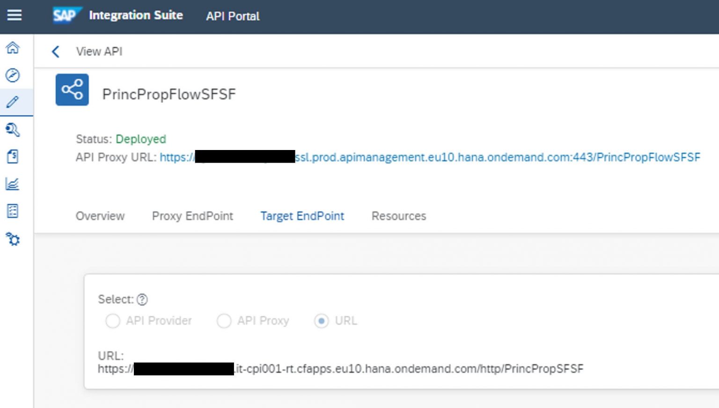719x408 pixels.
Task: Open the API Proxy URL link
Action: 421,157
